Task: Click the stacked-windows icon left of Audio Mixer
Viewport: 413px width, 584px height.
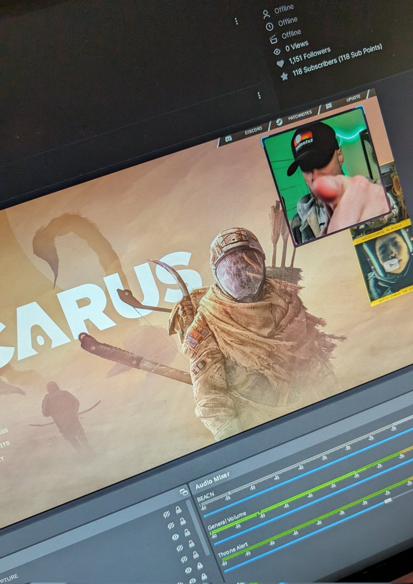Action: 184,492
